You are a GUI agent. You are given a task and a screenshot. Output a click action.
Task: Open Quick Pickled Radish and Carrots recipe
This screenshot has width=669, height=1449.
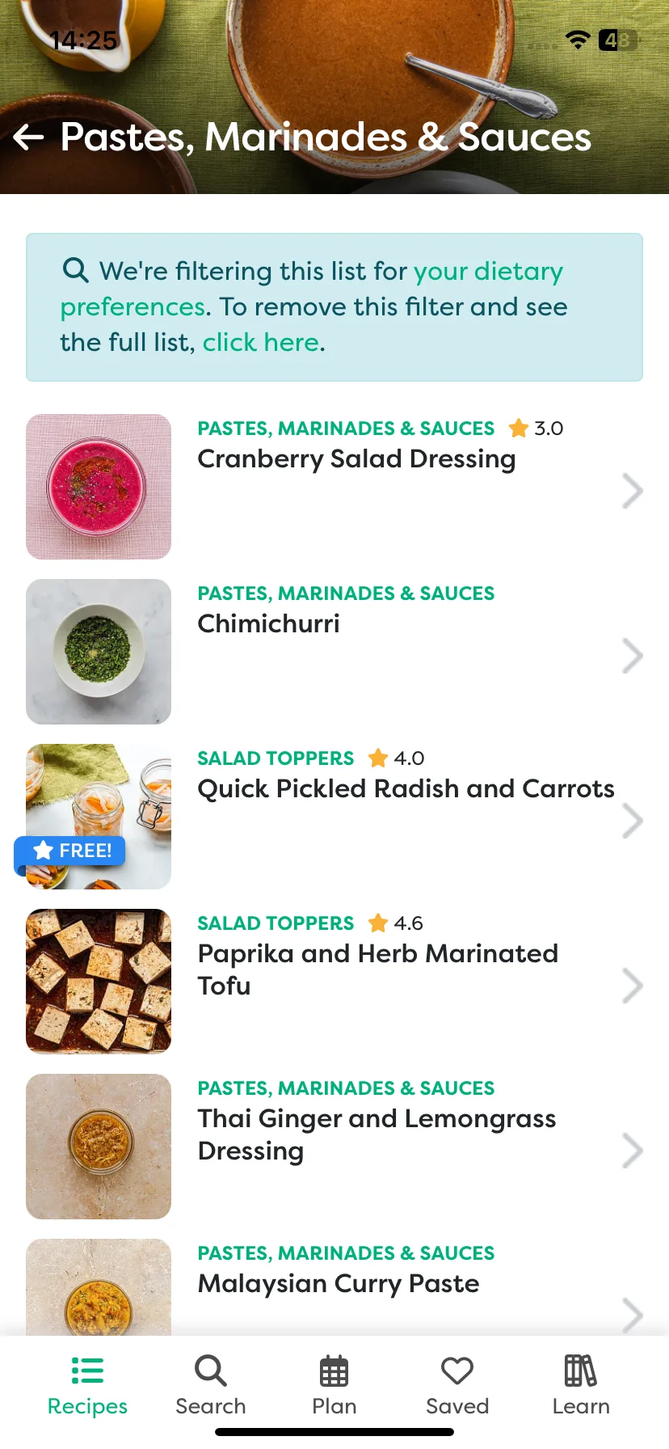[406, 788]
